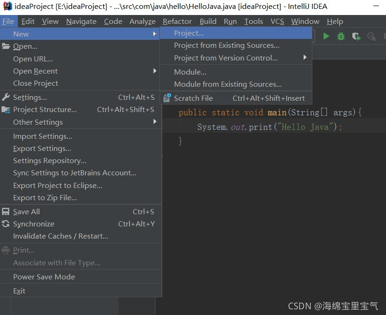Expand the New submenu arrow
Viewport: 386px width, 315px height.
click(155, 34)
